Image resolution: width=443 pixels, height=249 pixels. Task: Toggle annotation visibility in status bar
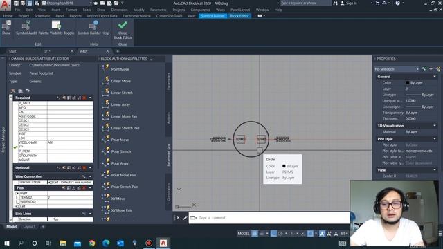click(x=322, y=234)
